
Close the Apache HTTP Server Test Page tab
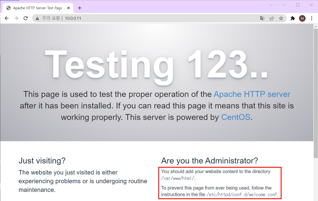tap(69, 8)
